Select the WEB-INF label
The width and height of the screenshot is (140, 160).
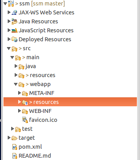[x=40, y=111]
